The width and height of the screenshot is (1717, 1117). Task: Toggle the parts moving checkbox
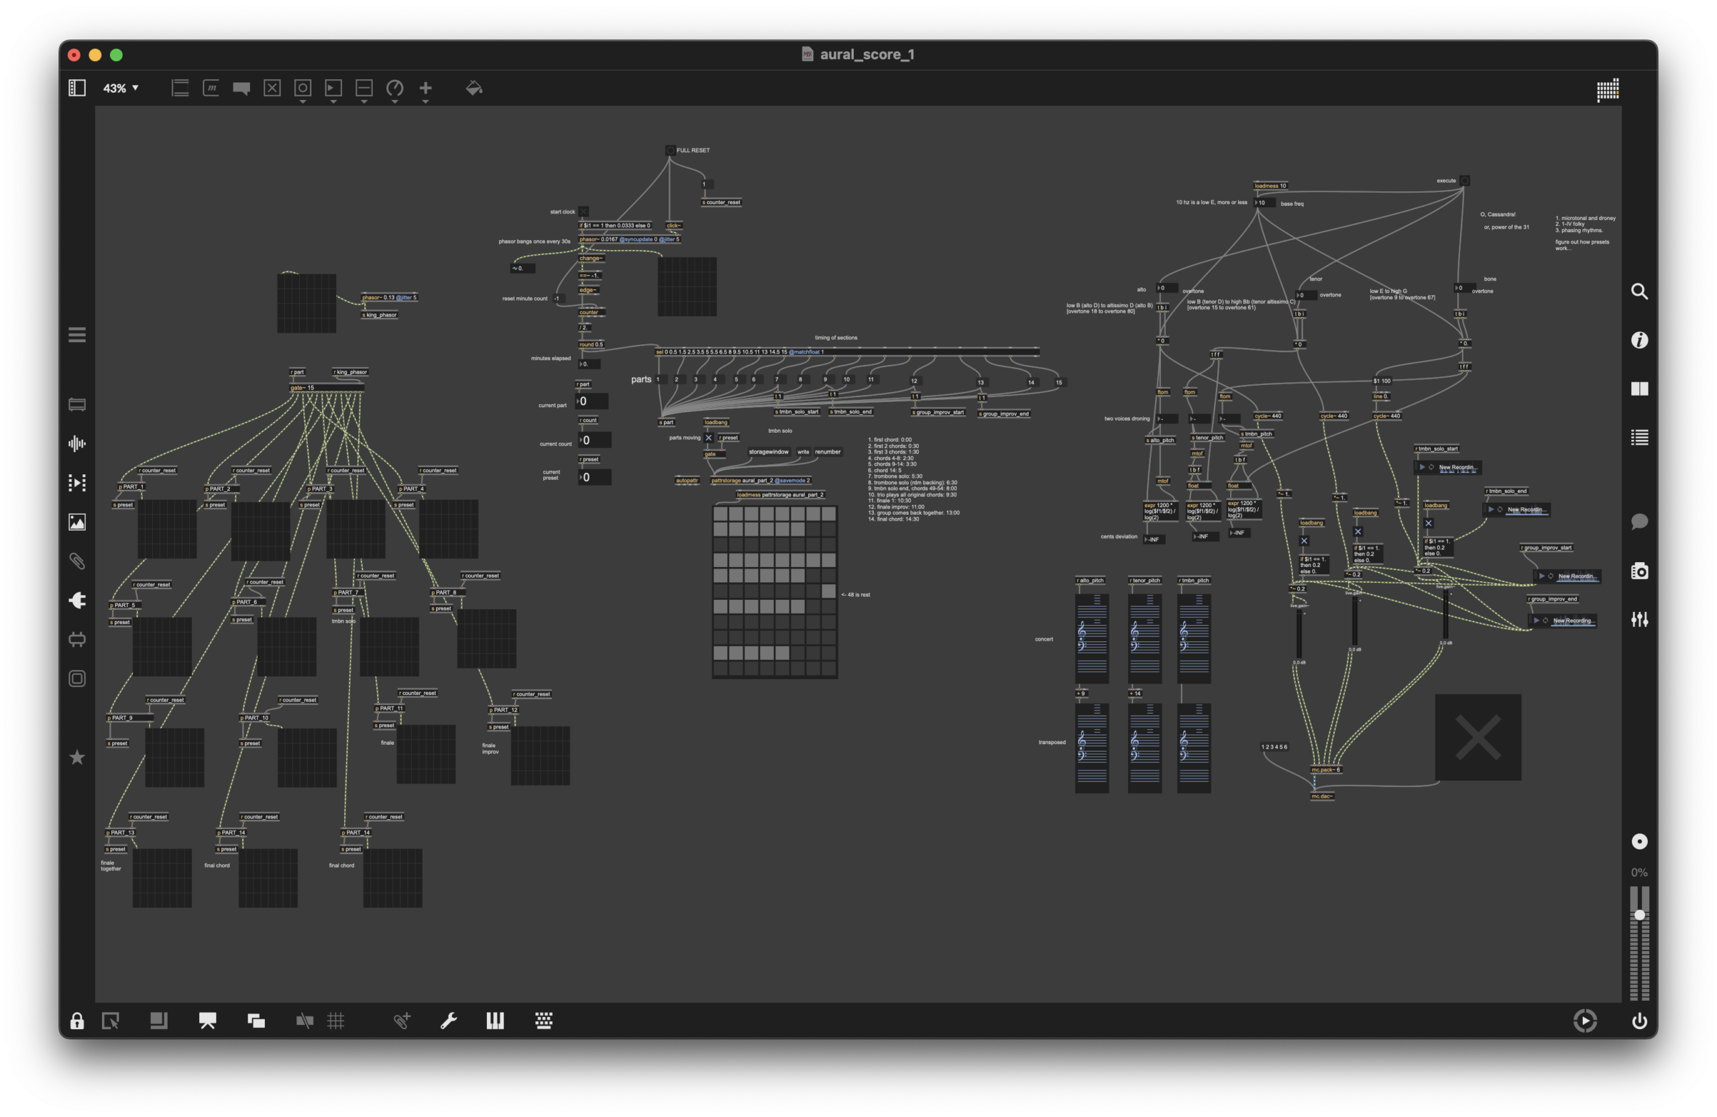point(708,437)
